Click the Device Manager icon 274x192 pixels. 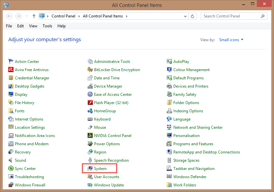coord(90,86)
